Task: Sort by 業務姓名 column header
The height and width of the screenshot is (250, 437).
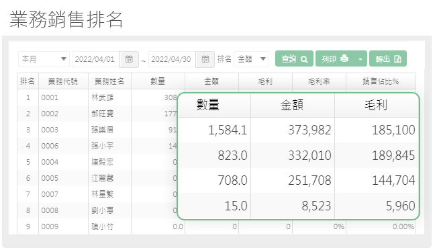Action: [109, 81]
